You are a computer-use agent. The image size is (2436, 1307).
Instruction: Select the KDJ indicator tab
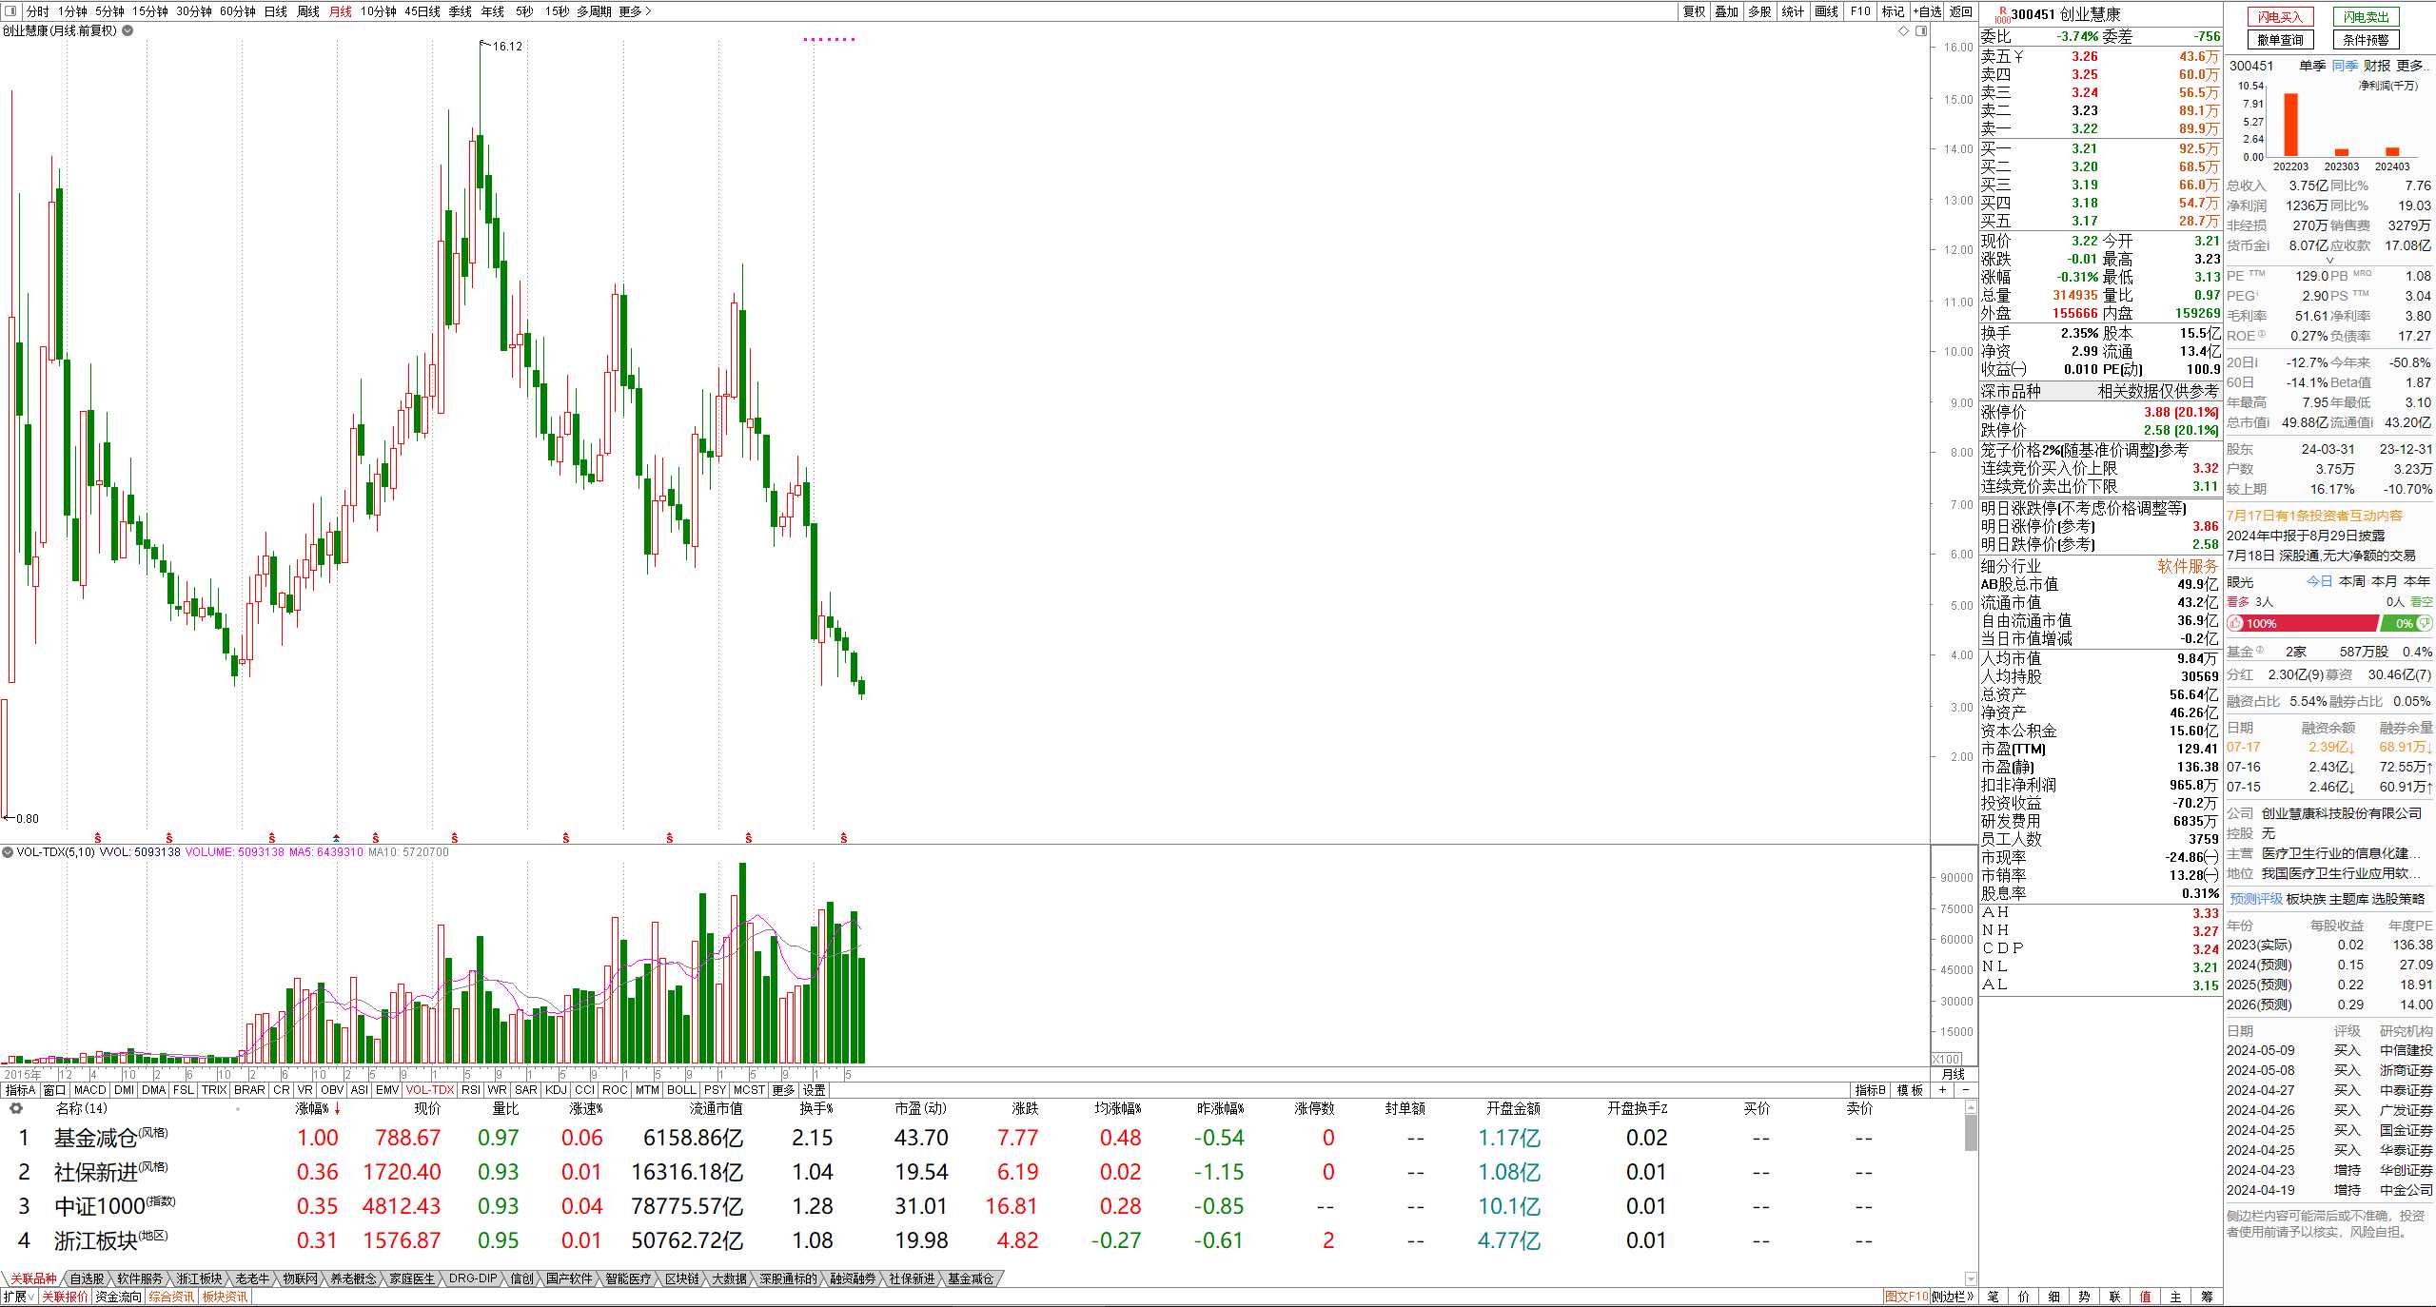[556, 1090]
